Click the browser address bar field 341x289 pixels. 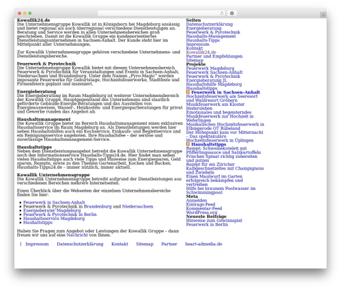(x=162, y=13)
